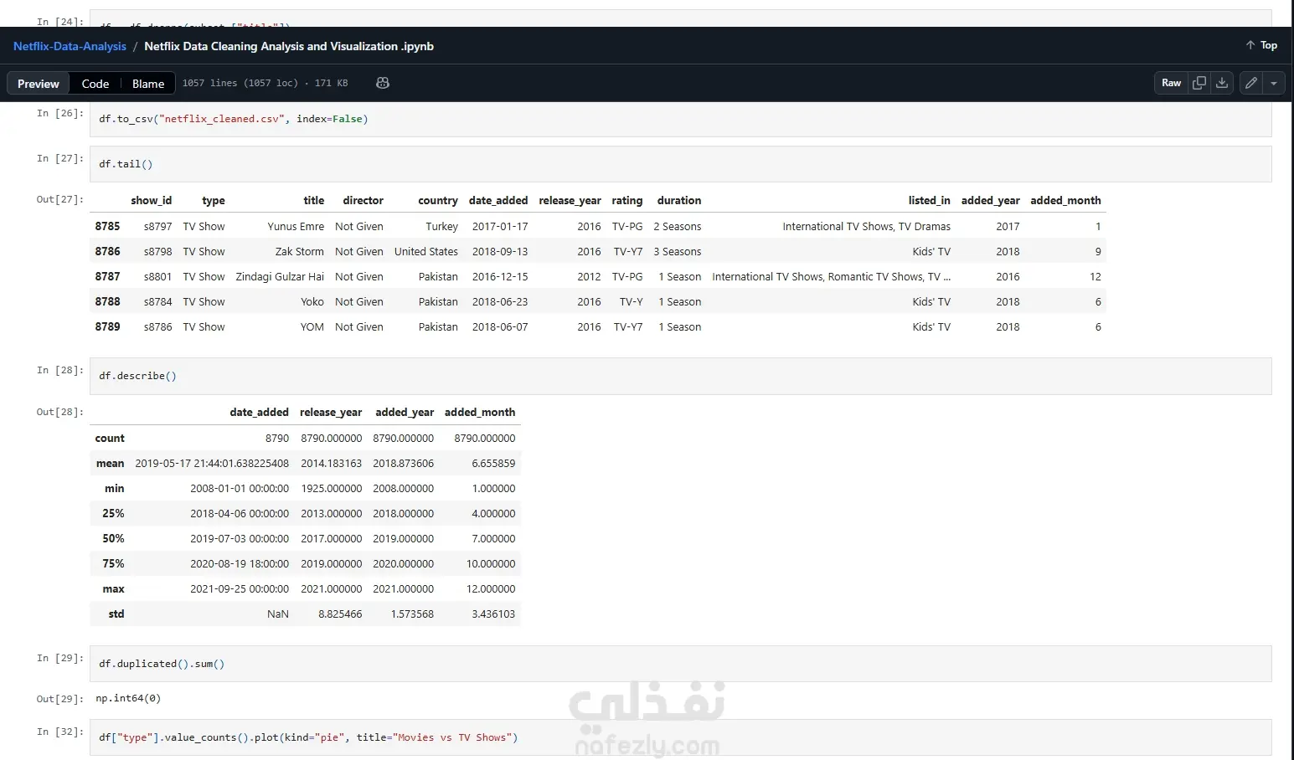Click the country cell 'United States'
This screenshot has width=1294, height=760.
coord(426,252)
